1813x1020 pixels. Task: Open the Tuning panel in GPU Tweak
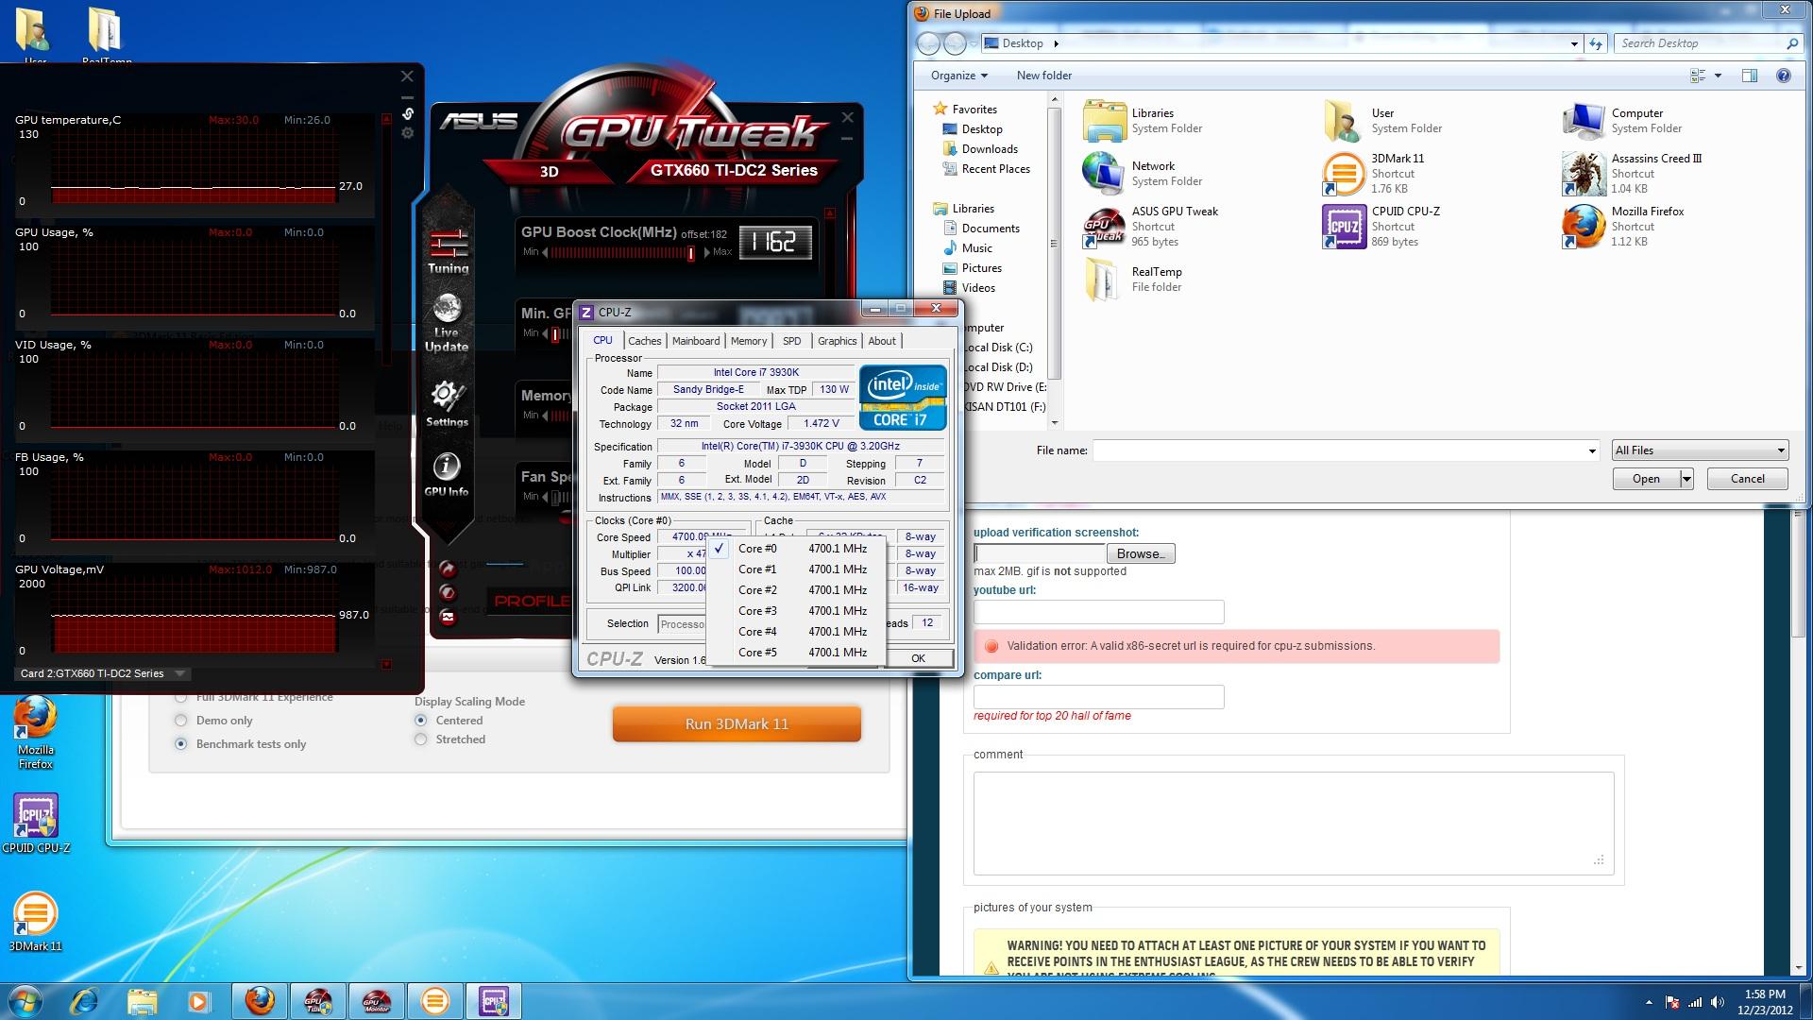448,251
